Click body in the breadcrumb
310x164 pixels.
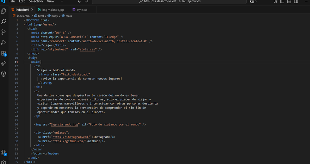point(54,16)
